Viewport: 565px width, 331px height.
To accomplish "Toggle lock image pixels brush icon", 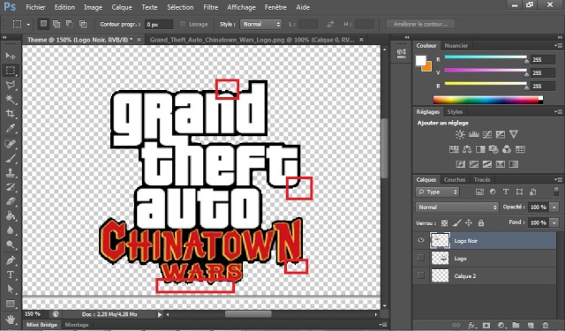I will (456, 223).
